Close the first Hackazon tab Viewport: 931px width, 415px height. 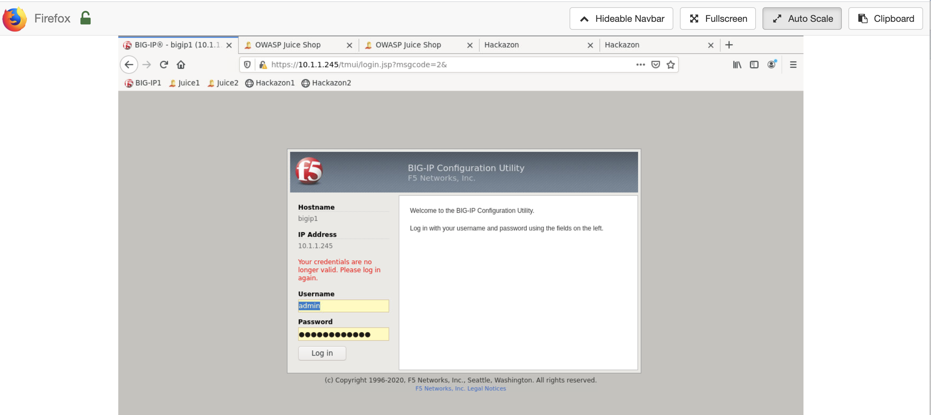(590, 45)
